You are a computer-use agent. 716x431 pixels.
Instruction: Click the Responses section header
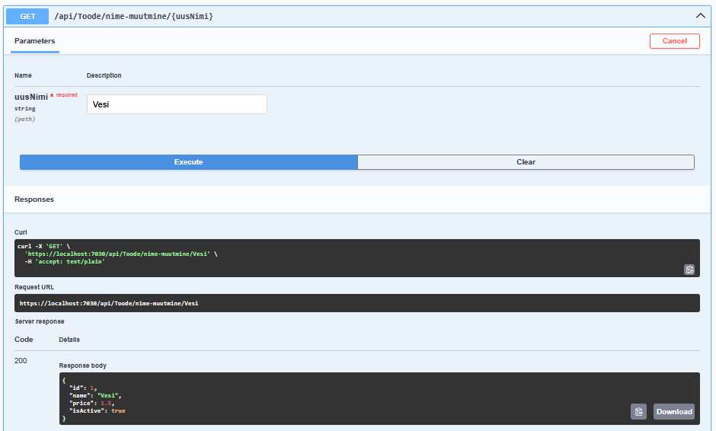click(34, 200)
